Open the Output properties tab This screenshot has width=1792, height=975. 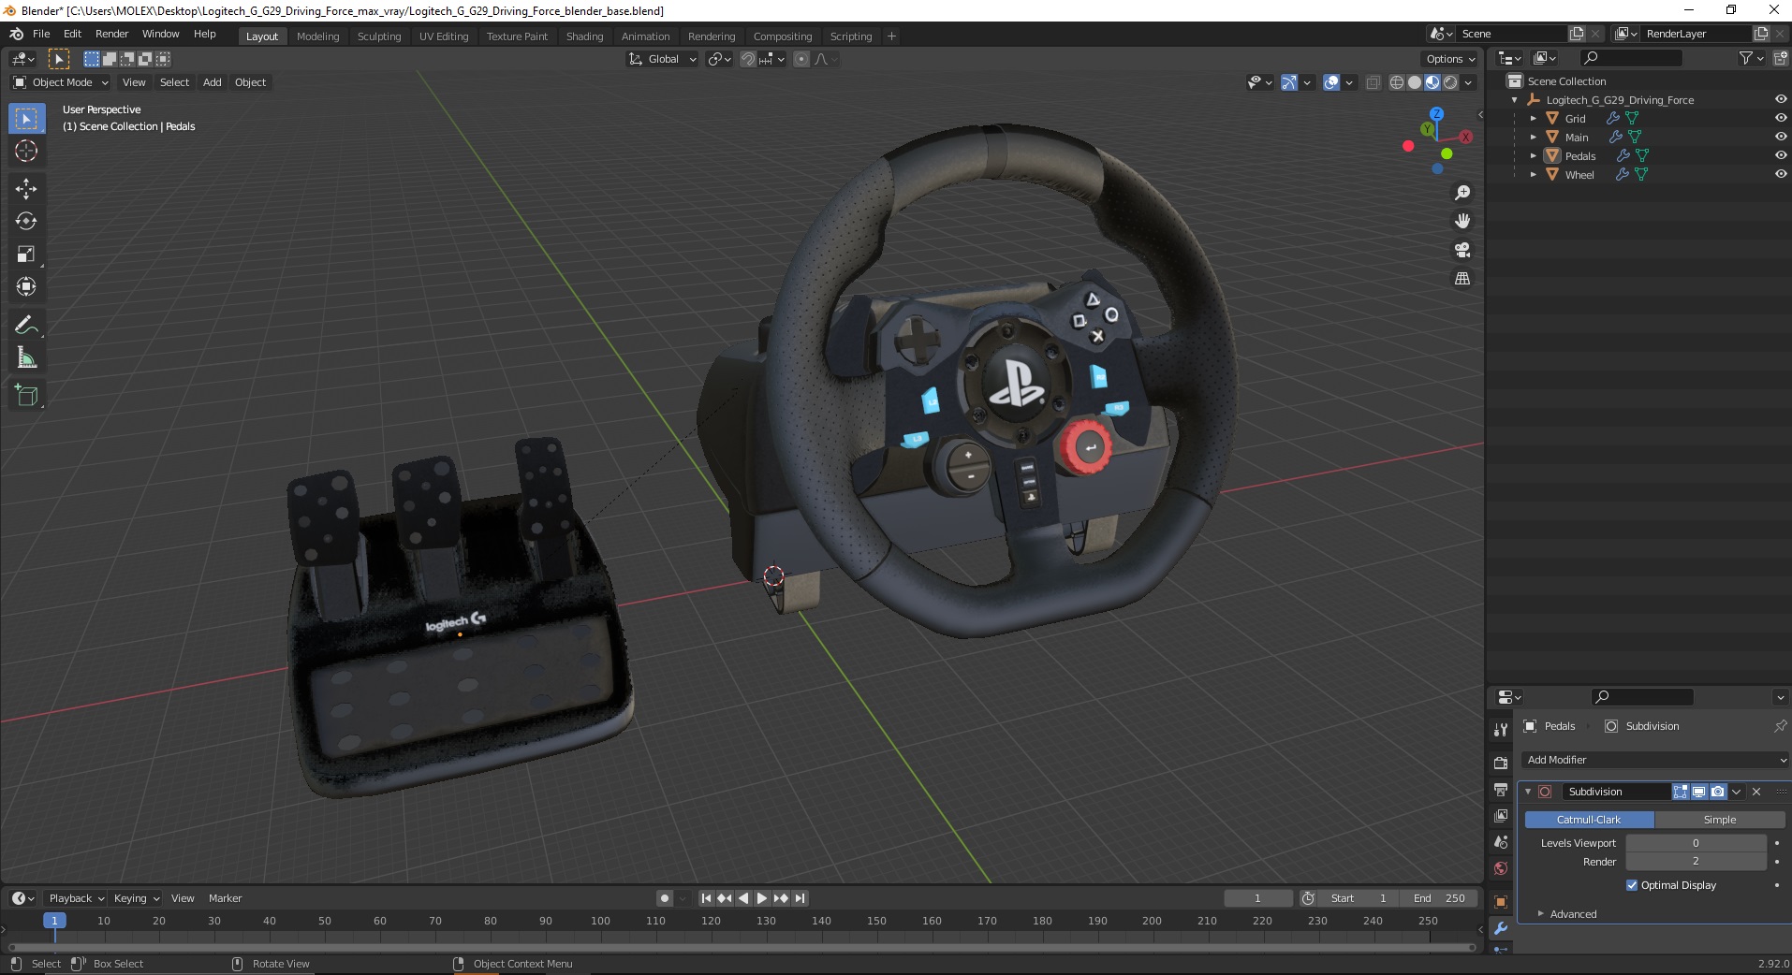[1501, 790]
